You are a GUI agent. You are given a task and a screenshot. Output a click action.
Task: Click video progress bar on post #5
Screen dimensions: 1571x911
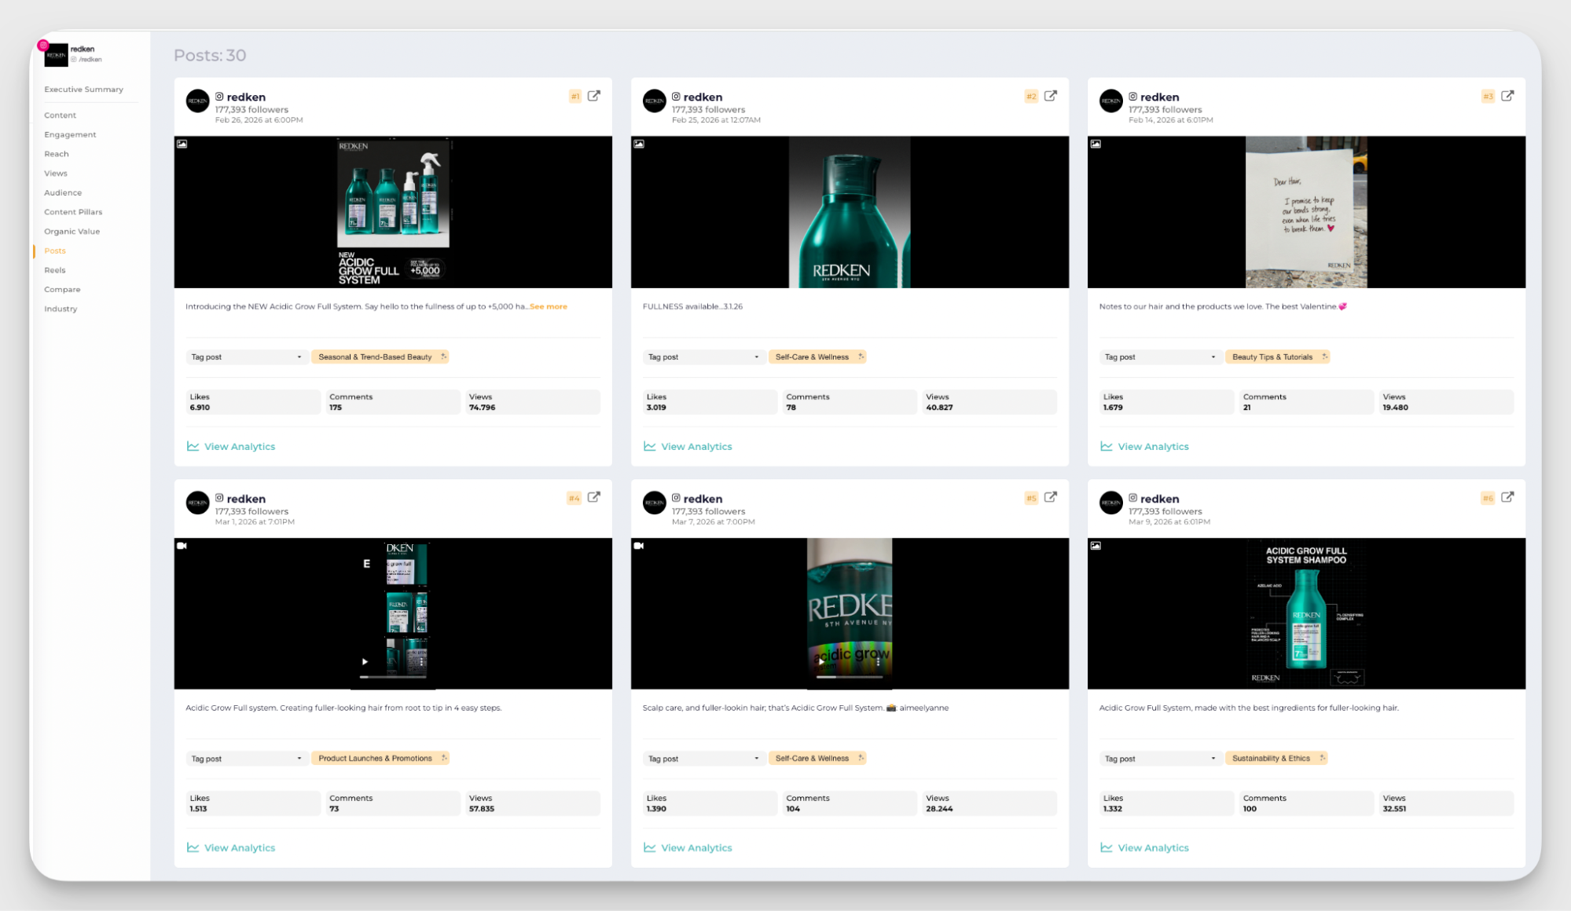click(849, 676)
